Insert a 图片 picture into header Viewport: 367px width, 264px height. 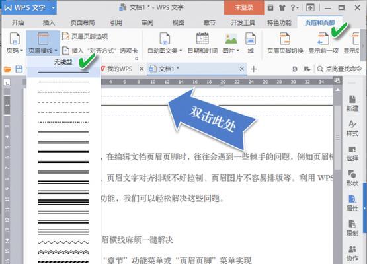231,43
